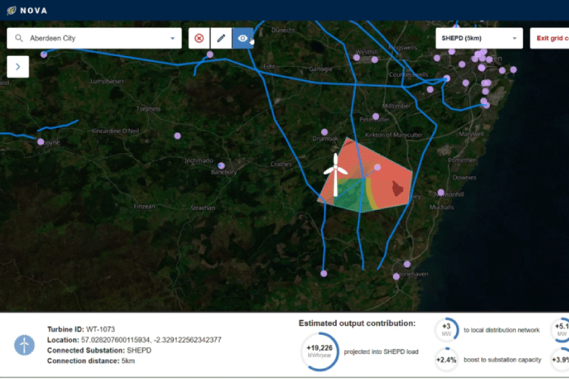This screenshot has height=379, width=569.
Task: Click the substation dot near Banchory
Action: pos(222,165)
